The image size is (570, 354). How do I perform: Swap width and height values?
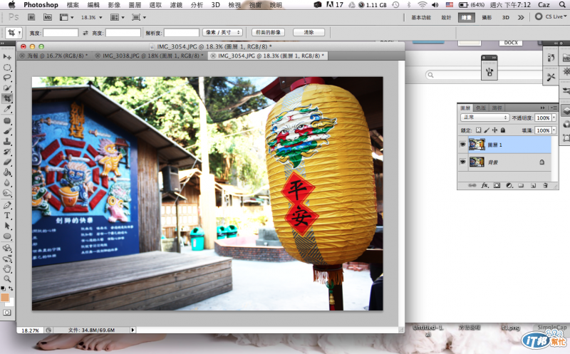(85, 33)
